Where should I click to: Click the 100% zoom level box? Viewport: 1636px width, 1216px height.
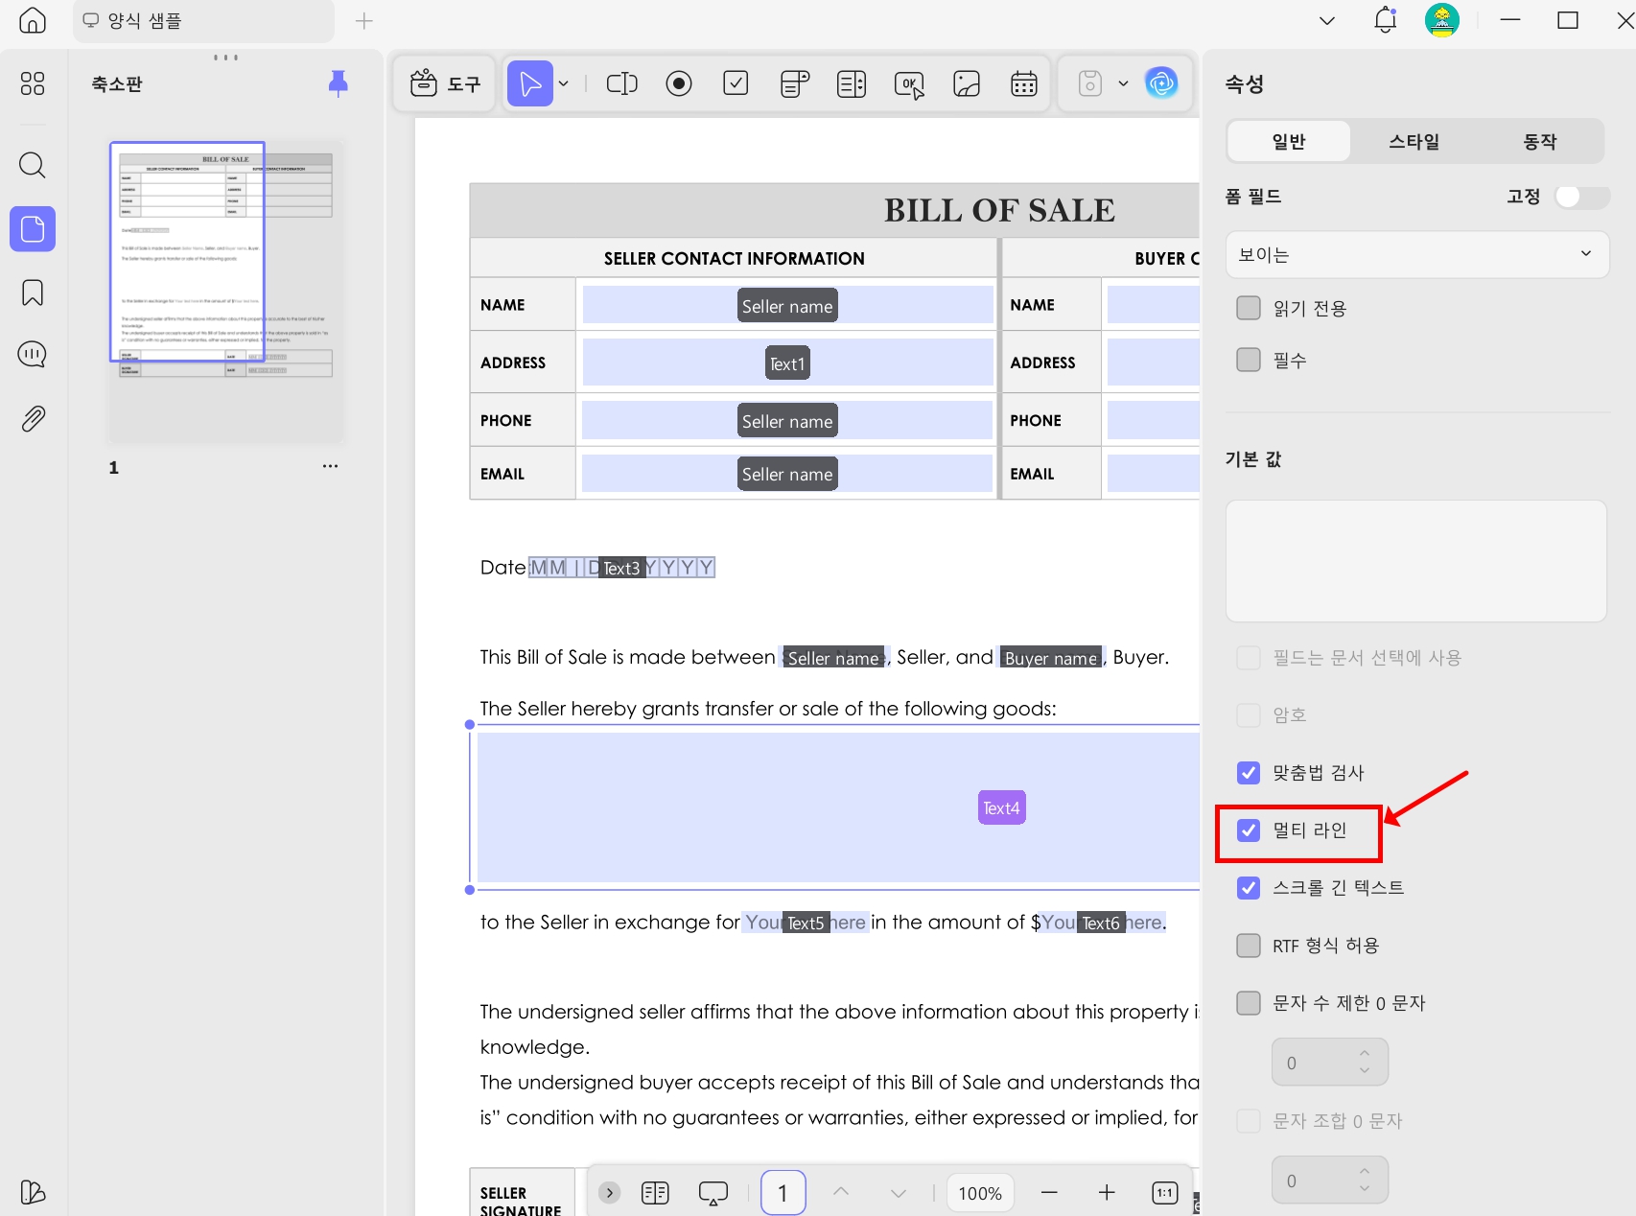pos(980,1193)
